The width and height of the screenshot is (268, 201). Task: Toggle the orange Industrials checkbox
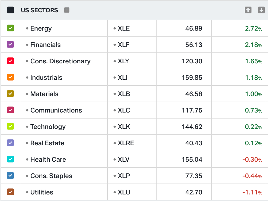[x=10, y=77]
